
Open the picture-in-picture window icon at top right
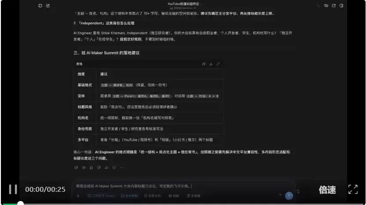coord(334,6)
